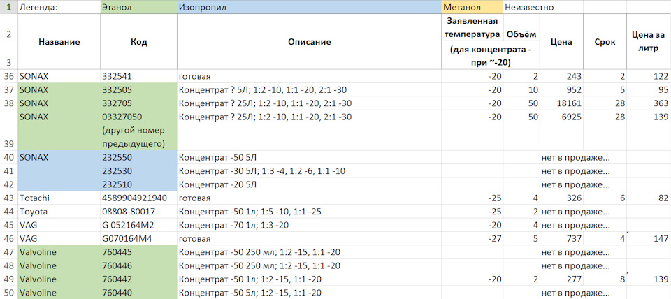This screenshot has width=671, height=299.
Task: Select row header number 50
Action: point(8,292)
